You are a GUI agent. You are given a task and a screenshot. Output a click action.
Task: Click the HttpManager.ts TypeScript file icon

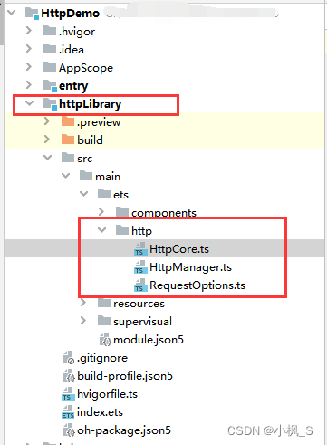pos(140,267)
